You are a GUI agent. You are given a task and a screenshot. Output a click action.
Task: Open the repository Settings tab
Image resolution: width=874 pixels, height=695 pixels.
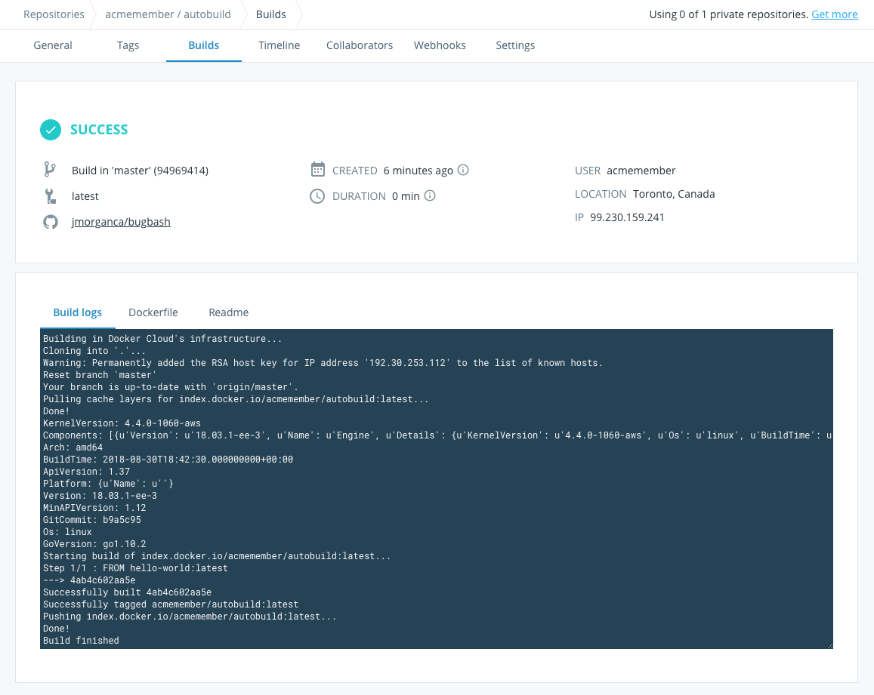[514, 45]
